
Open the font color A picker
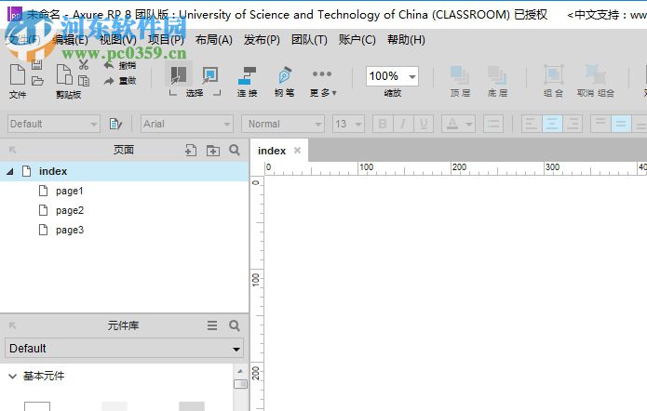pyautogui.click(x=458, y=124)
